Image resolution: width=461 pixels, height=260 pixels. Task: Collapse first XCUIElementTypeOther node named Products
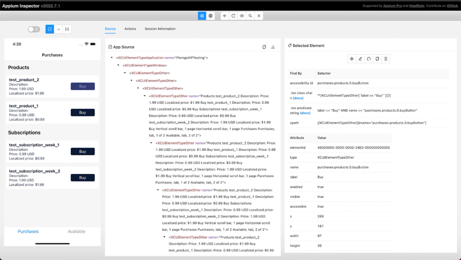[145, 96]
